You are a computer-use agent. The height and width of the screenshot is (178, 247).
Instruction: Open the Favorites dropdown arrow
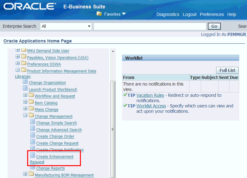click(124, 14)
